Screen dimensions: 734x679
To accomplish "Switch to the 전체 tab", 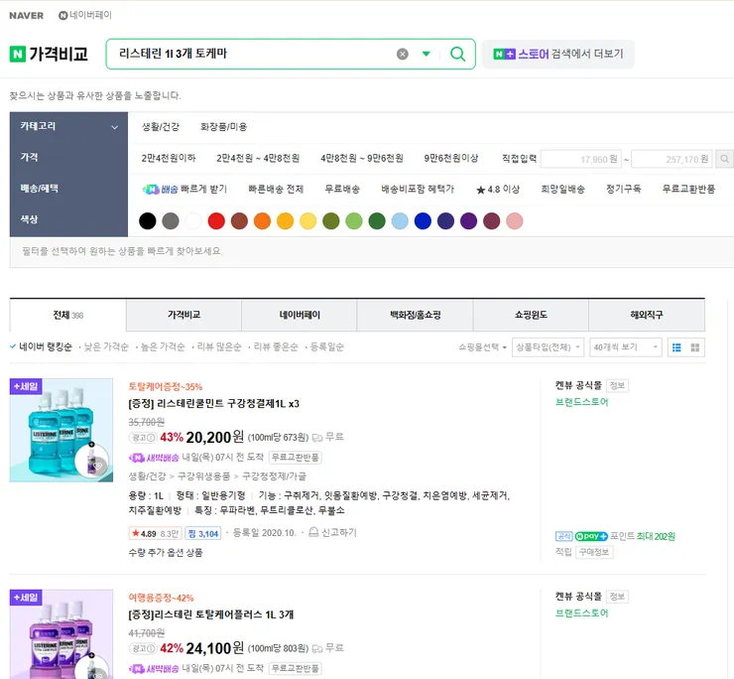I will coord(67,315).
